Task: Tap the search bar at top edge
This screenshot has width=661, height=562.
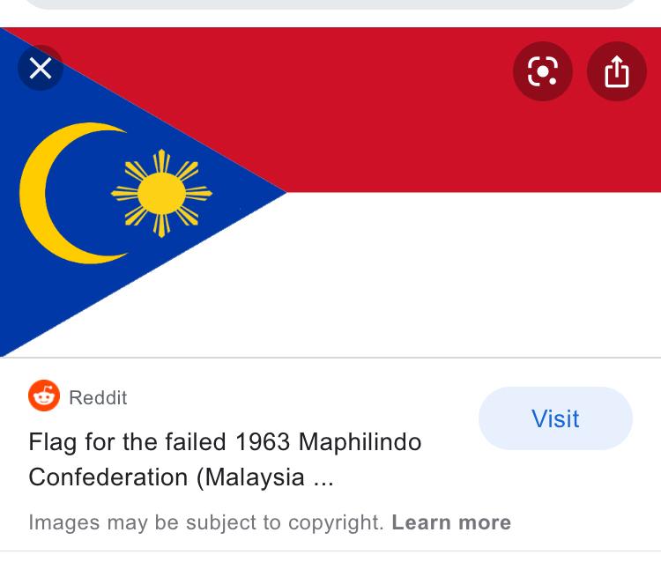Action: tap(330, 4)
